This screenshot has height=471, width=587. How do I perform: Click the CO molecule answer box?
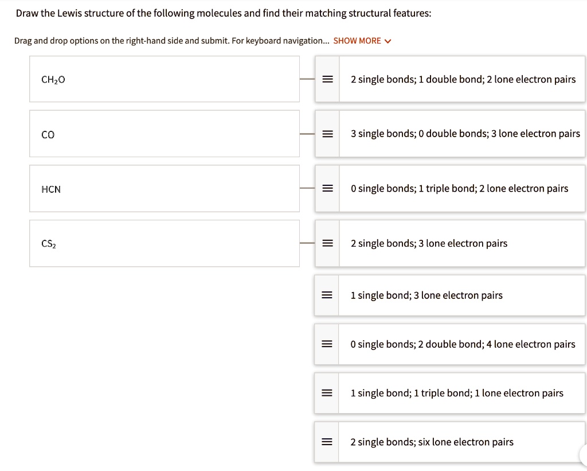[x=165, y=133]
